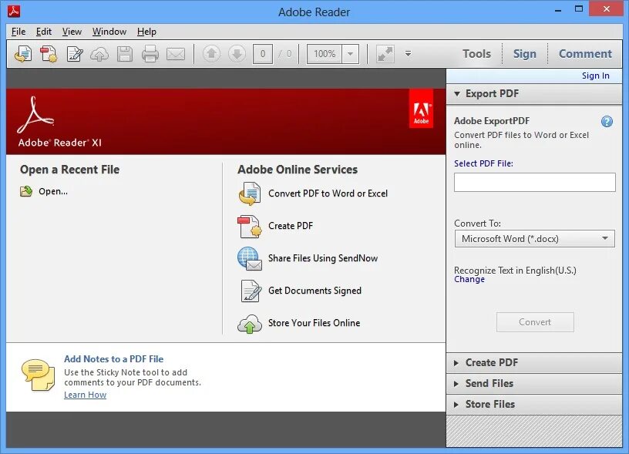Open the File menu

[x=18, y=32]
